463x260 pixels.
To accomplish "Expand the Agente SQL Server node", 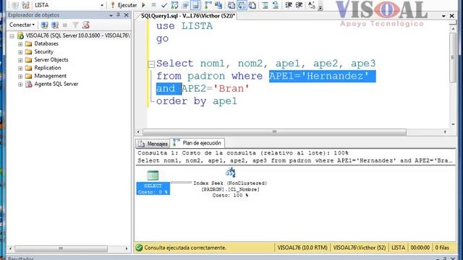I will (20, 84).
